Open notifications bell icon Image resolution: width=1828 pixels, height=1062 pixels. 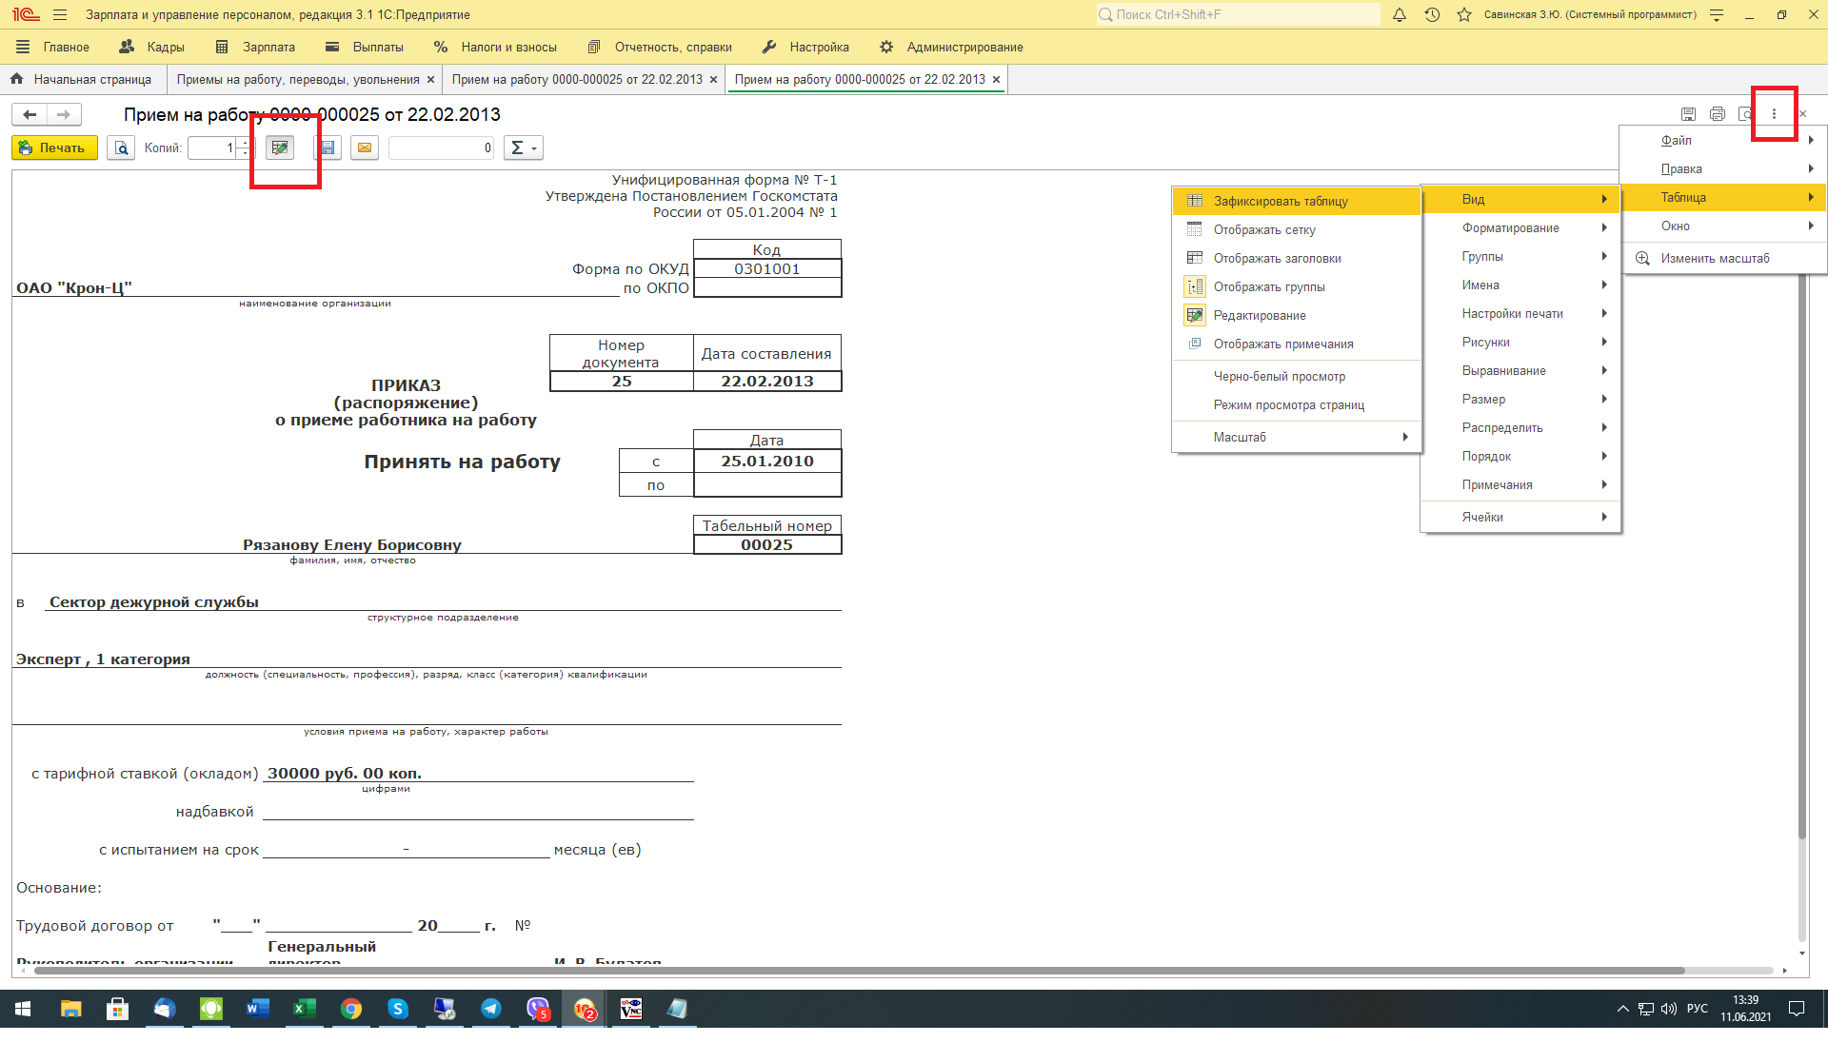point(1400,14)
